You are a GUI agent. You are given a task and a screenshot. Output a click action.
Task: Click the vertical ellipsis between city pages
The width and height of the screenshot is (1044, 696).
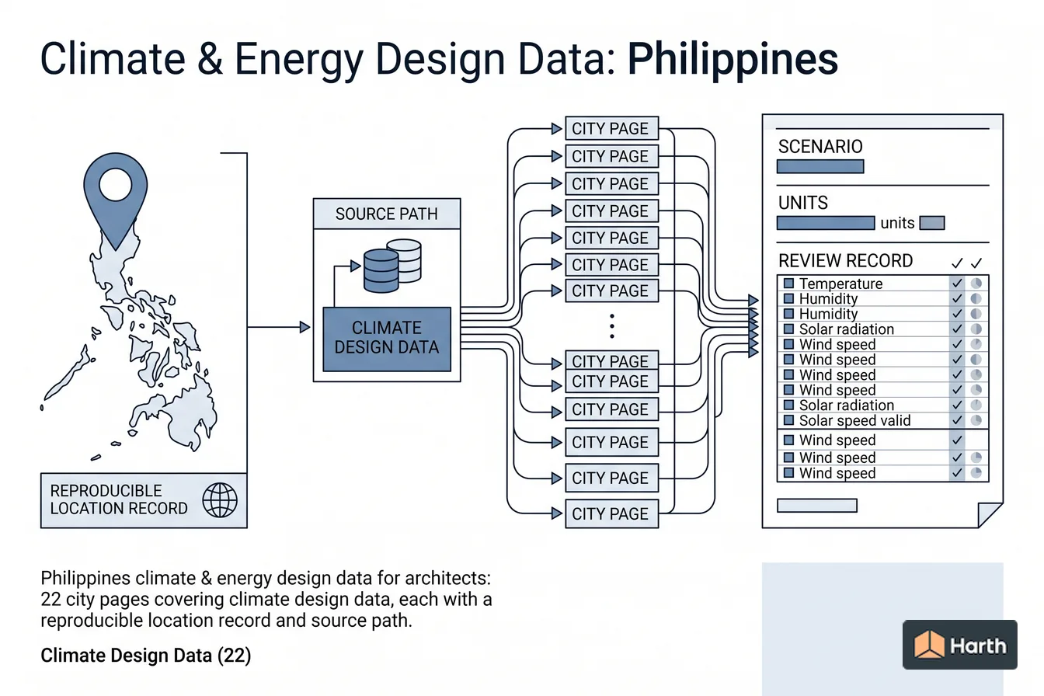click(x=612, y=326)
